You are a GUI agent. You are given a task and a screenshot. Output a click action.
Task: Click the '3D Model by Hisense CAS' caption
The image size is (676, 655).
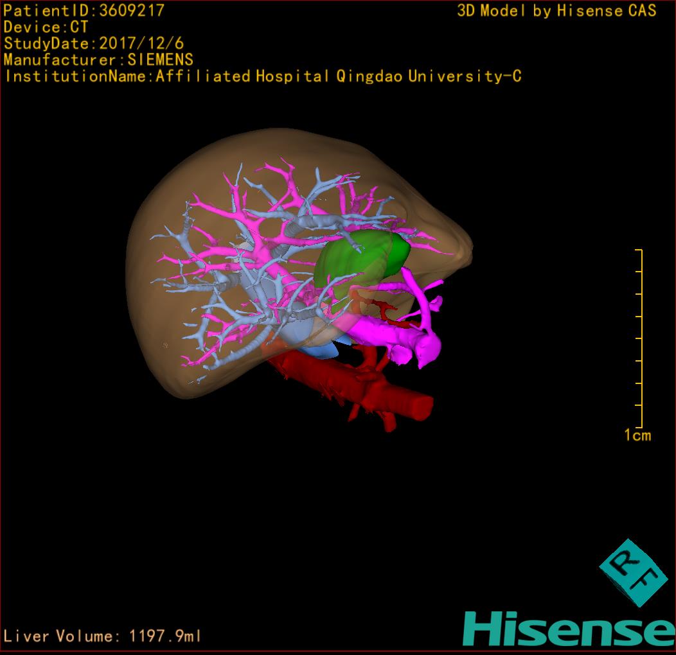[x=556, y=11]
